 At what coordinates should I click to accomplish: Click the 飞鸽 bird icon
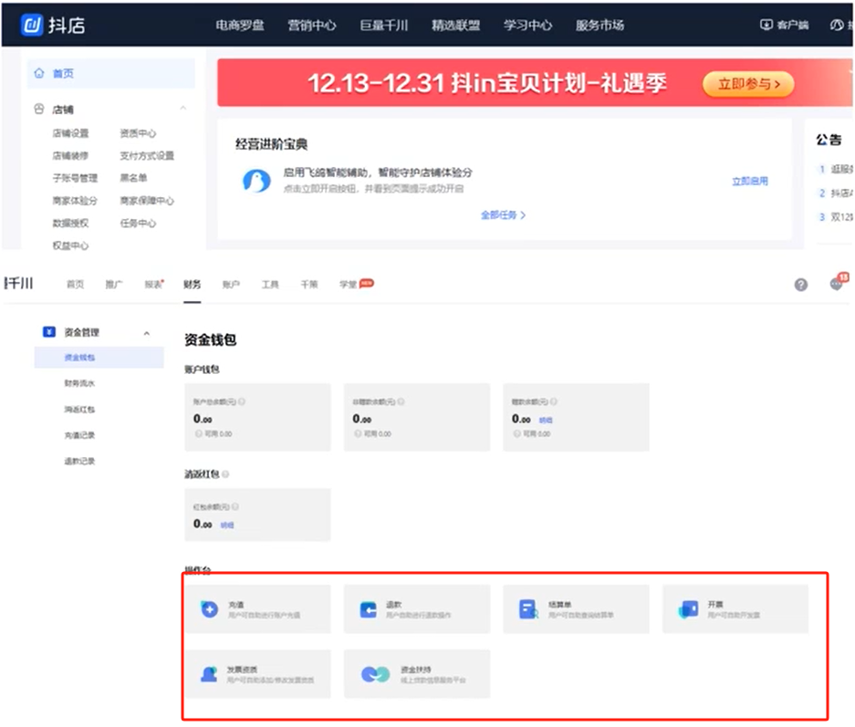[x=256, y=181]
